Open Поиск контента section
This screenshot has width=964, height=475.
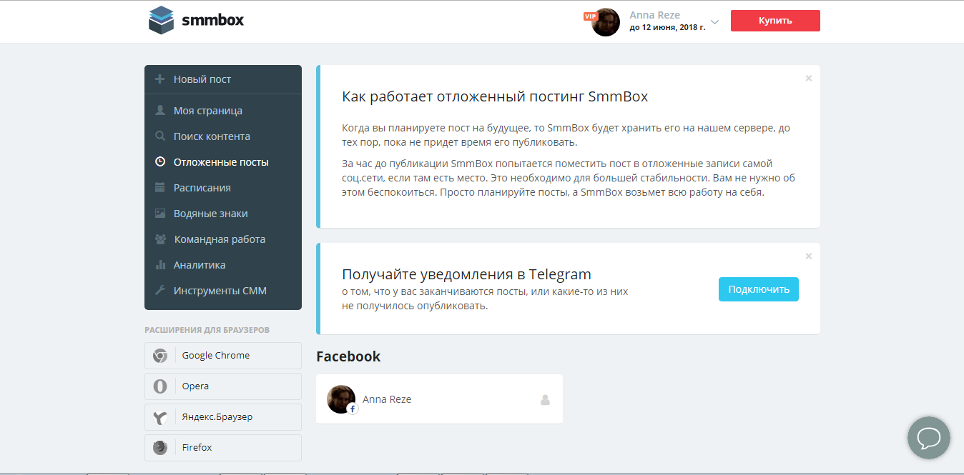coord(223,136)
